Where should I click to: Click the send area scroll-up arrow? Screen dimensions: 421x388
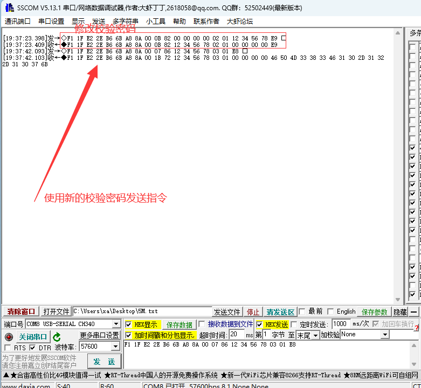414,345
